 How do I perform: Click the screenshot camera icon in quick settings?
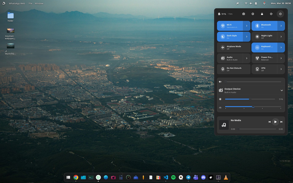click(x=244, y=14)
